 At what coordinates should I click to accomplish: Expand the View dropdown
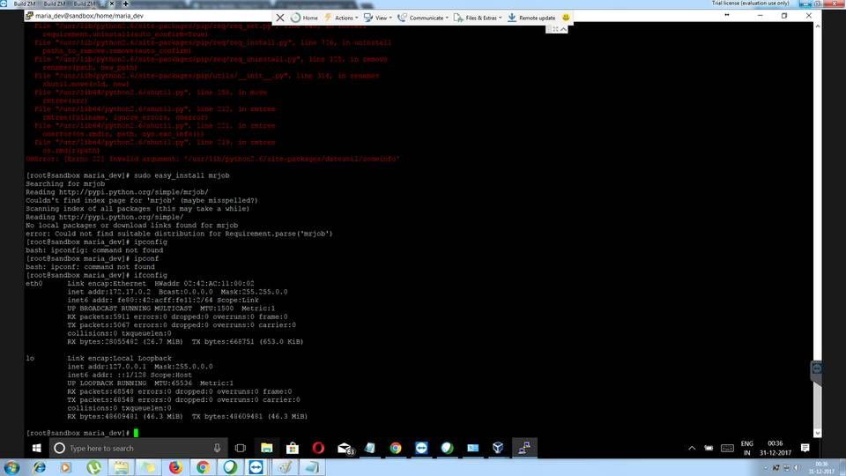378,18
